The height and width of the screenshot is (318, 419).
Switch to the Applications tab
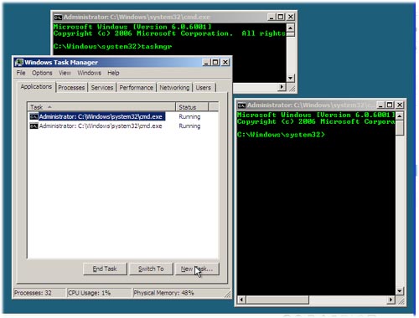[x=36, y=87]
